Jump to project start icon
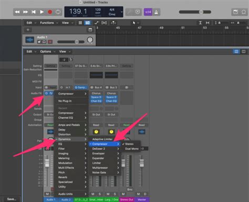Screen dimensions: 249x202 [34, 12]
